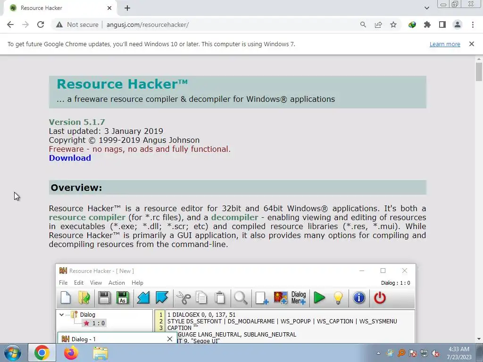Screen dimensions: 483x362
Task: Click Action menu in Resource Hacker screenshot
Action: pyautogui.click(x=117, y=283)
